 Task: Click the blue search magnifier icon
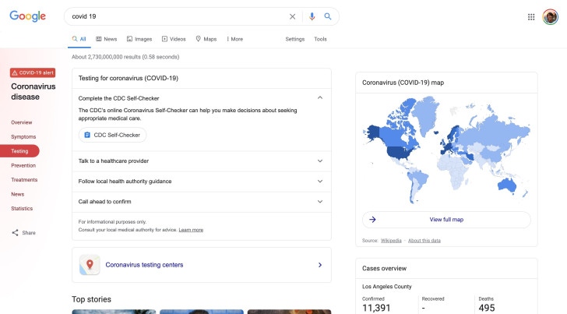[x=328, y=16]
